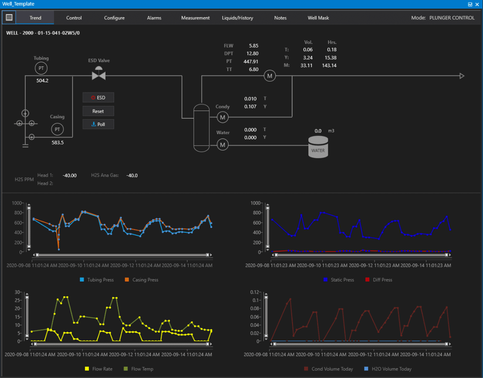Click the Static Press chart horizontal scrollbar arrow
483x378 pixels.
(272, 254)
